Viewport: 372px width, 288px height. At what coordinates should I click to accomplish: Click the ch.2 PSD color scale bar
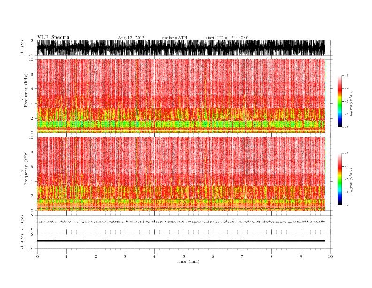(x=340, y=179)
